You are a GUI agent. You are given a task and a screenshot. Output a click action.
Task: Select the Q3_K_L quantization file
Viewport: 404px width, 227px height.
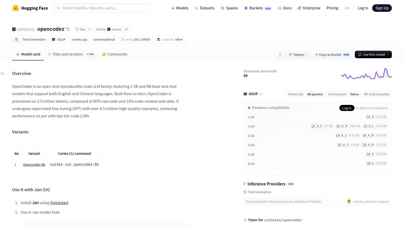[375, 126]
